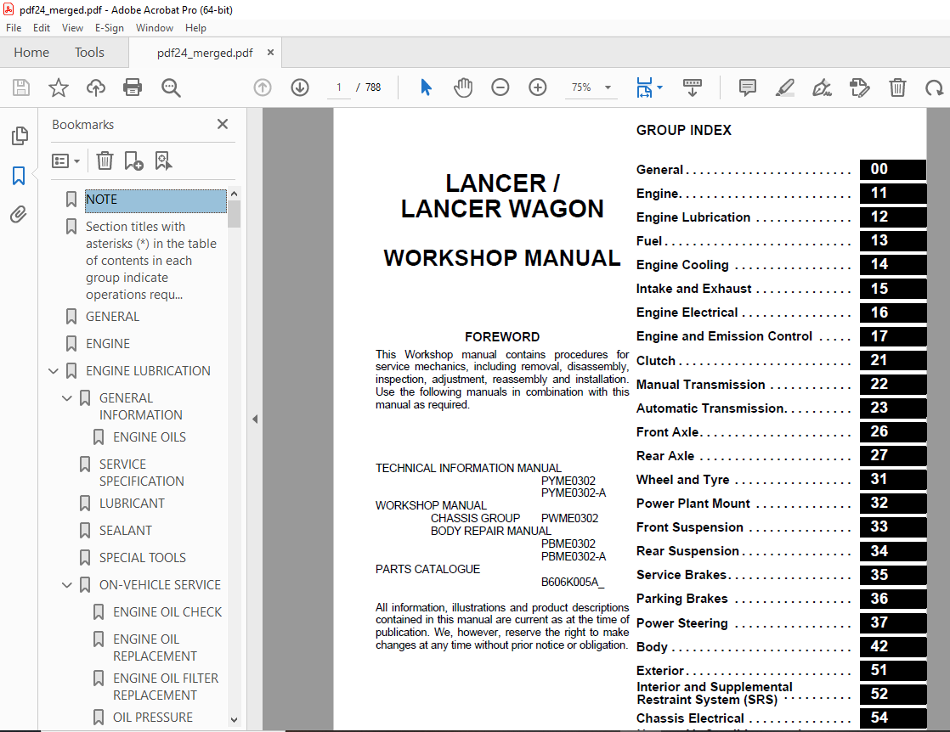Open the E-Sign menu
950x732 pixels.
tap(109, 28)
